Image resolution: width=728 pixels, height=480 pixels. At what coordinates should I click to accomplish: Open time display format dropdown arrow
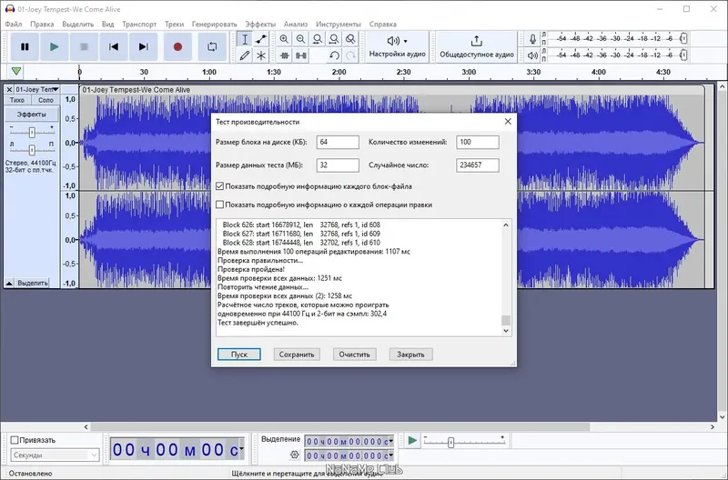click(x=241, y=448)
